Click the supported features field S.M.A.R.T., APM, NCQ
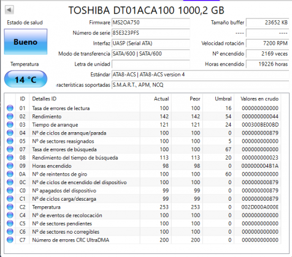 coord(201,85)
